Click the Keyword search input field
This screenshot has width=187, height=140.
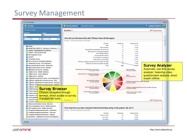point(33,35)
